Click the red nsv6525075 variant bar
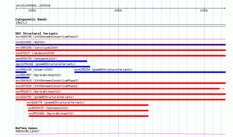This screenshot has width=233, height=137. (88, 111)
